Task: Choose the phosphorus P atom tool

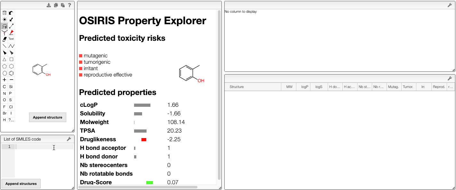Action: [11, 93]
